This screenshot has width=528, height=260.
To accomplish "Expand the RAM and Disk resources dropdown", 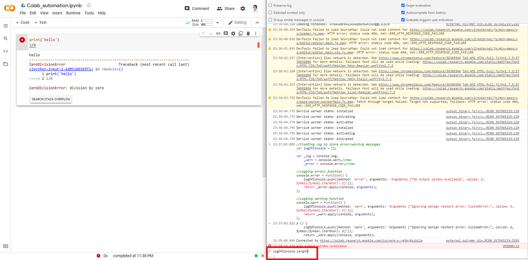I will pos(217,22).
